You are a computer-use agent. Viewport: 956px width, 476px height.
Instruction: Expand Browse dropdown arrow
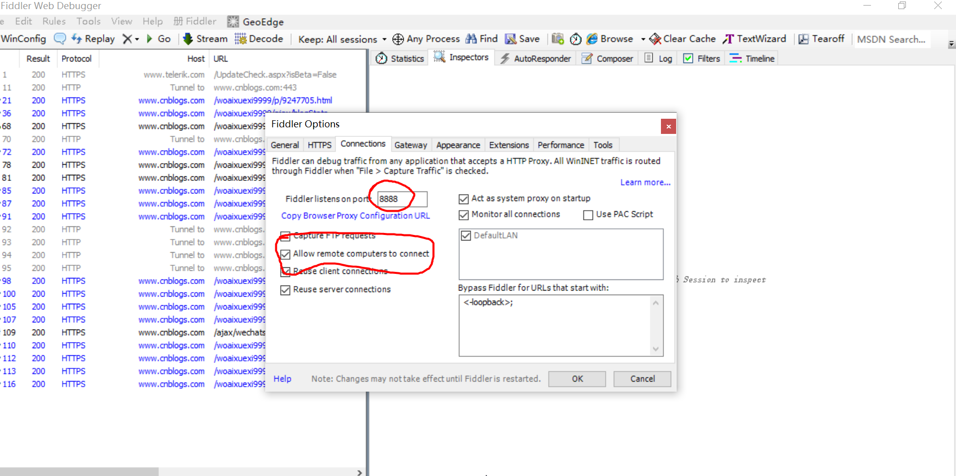(643, 39)
